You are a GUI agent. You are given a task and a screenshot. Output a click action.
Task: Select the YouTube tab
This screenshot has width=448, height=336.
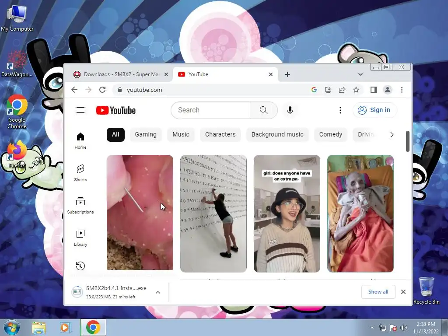coord(225,74)
